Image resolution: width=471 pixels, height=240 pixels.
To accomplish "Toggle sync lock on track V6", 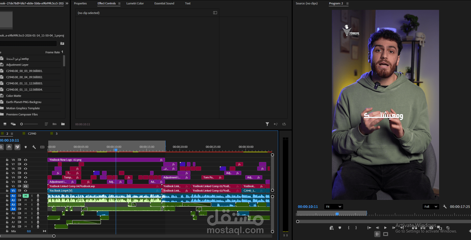I will point(19,169).
